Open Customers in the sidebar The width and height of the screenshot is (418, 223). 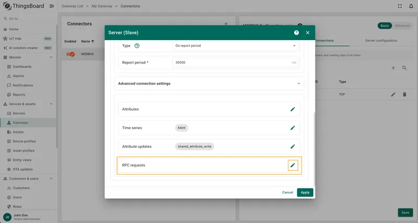[28, 188]
